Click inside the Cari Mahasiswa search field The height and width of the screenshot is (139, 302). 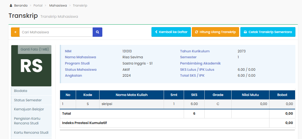click(x=56, y=32)
